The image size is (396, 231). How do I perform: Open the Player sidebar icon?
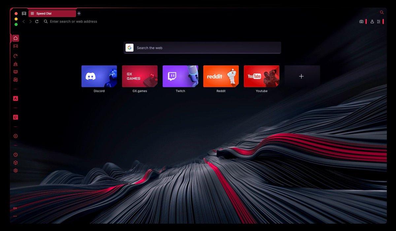point(16,136)
